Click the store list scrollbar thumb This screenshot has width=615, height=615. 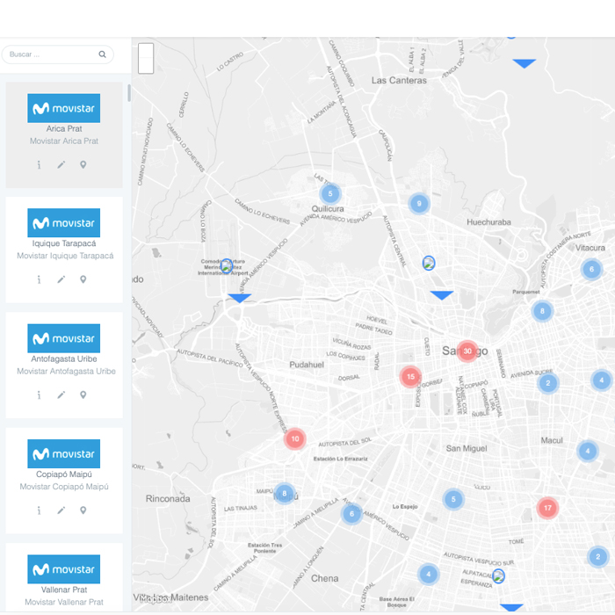(x=129, y=93)
